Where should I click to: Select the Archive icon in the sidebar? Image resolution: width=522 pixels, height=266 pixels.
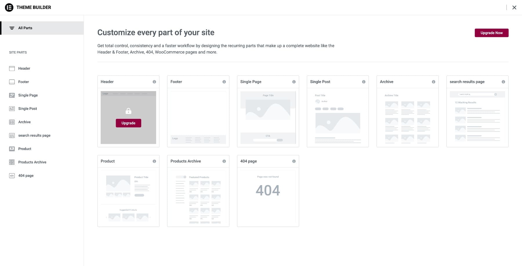(12, 122)
